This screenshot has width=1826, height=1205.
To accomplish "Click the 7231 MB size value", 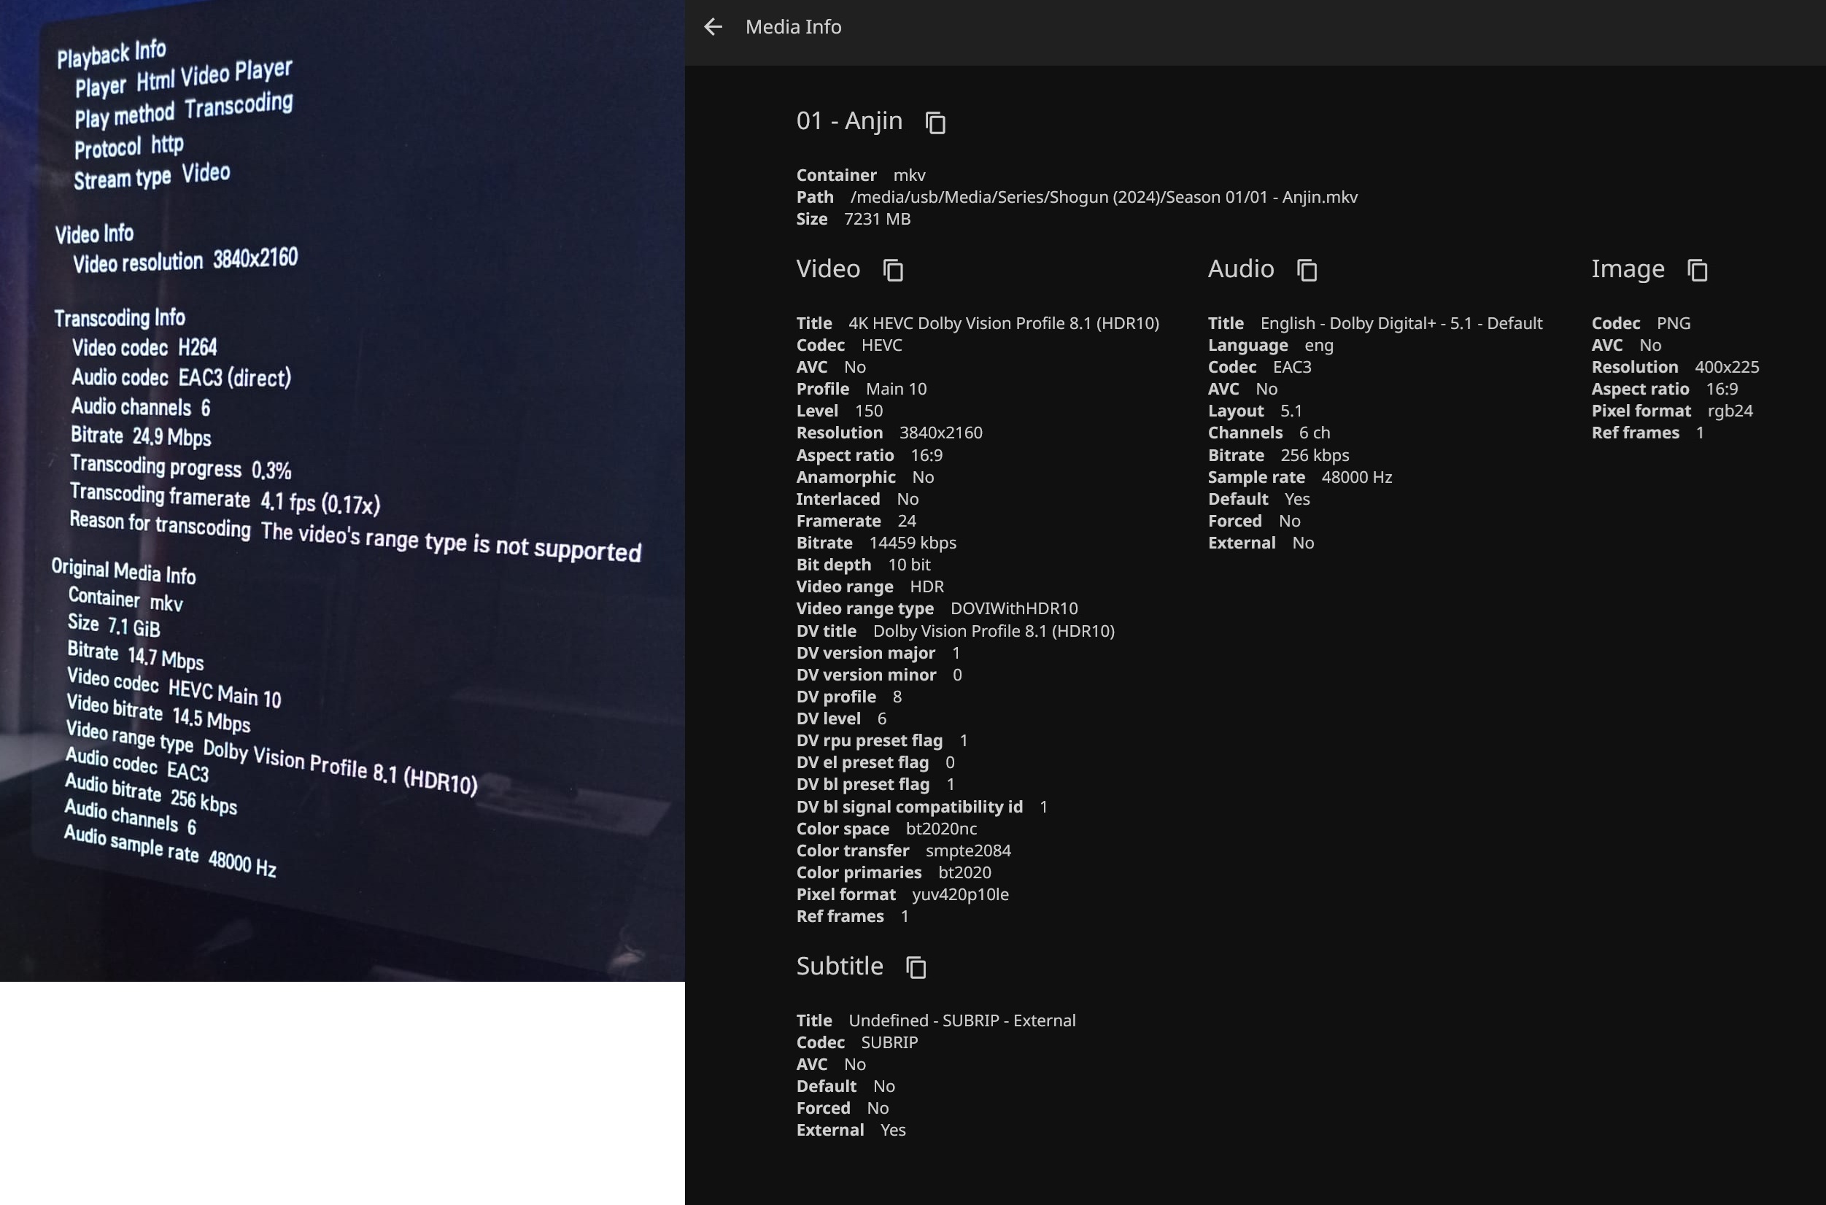I will [x=876, y=219].
